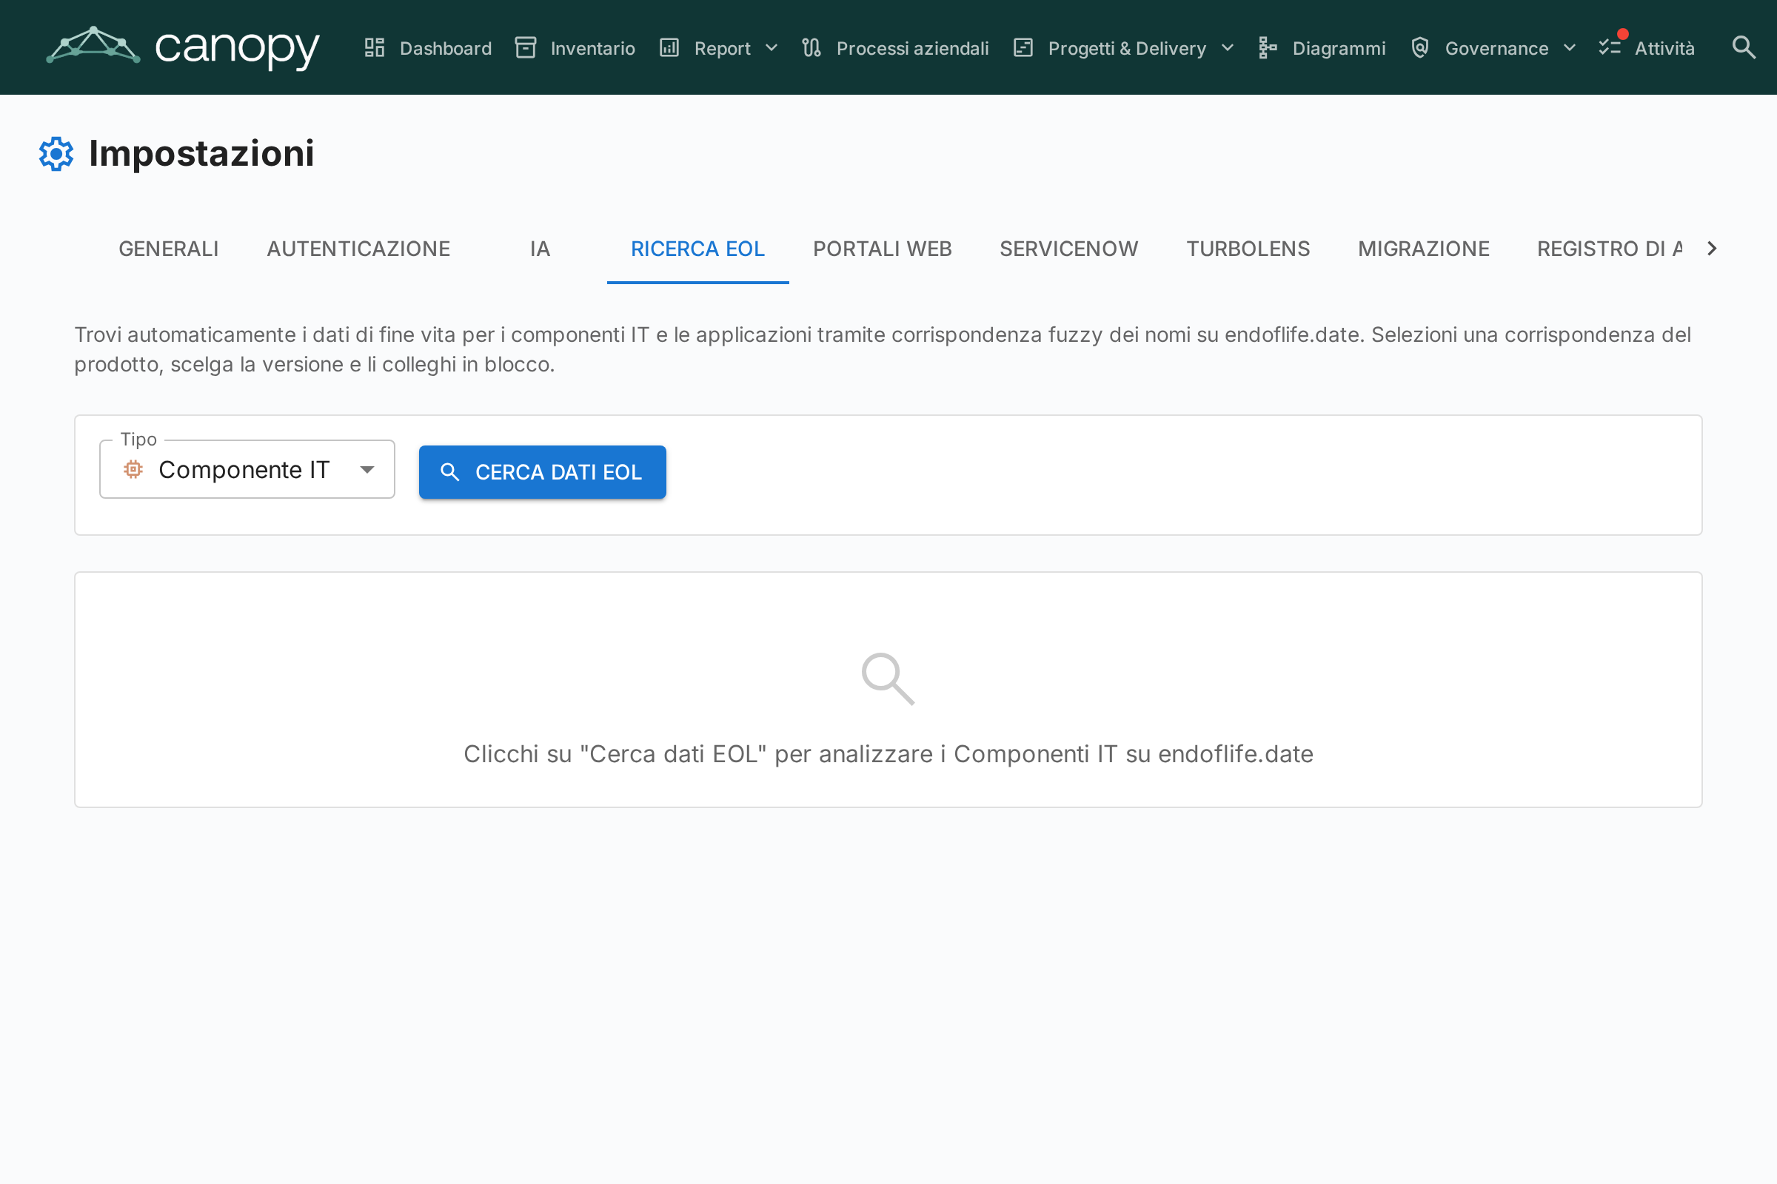Click the "Componente IT" selected value
1777x1184 pixels.
pyautogui.click(x=244, y=470)
